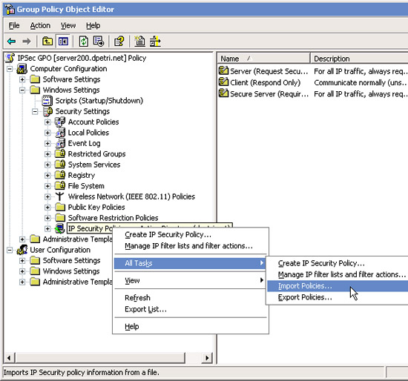Sort by the Description column header
Viewport: 408px width, 381px height.
pos(359,59)
